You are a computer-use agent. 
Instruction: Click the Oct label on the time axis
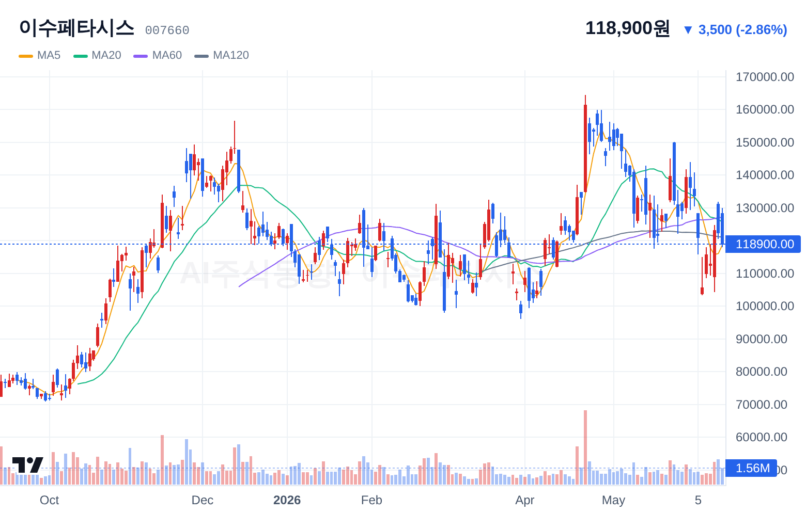50,500
